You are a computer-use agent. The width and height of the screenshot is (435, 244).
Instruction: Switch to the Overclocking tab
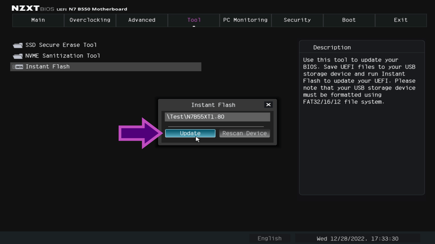point(90,20)
